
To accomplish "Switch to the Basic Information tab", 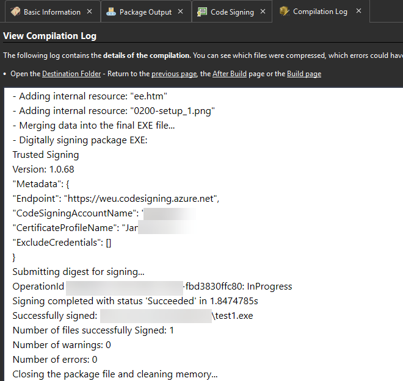I will (x=52, y=12).
